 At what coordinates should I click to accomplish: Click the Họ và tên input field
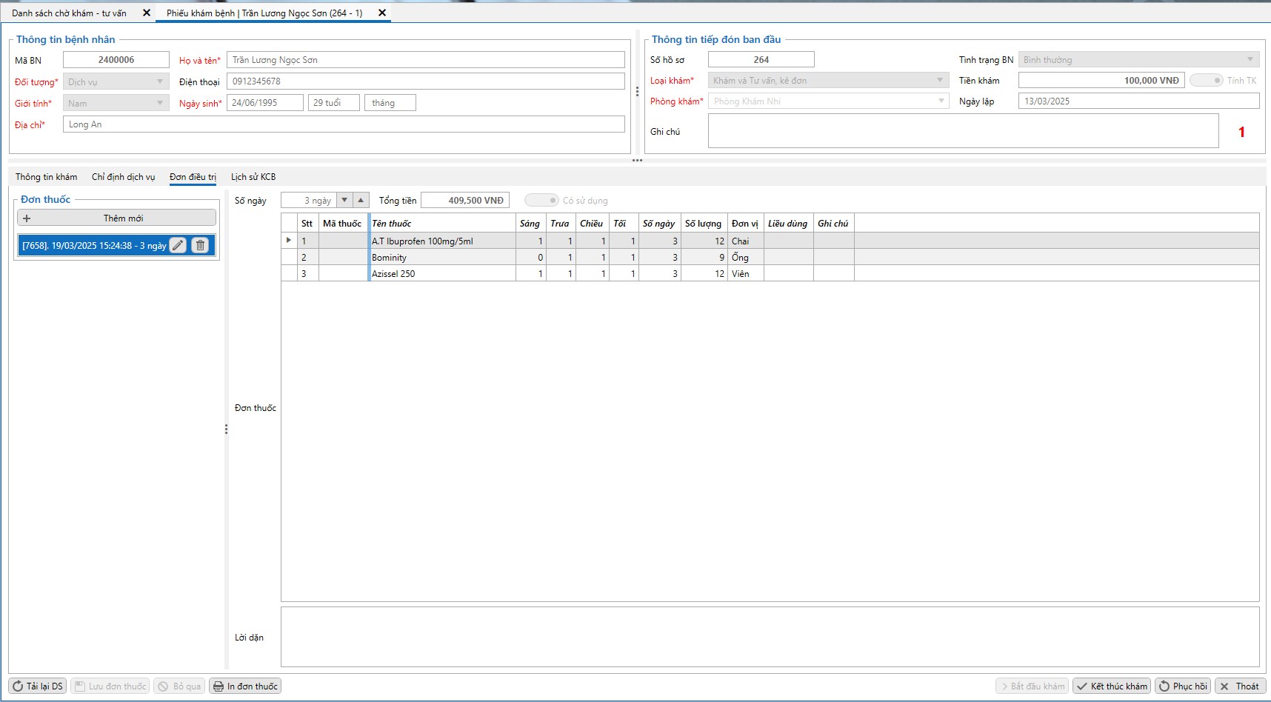pyautogui.click(x=426, y=59)
